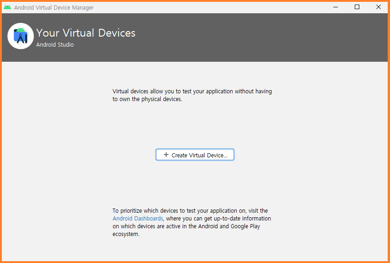Click the green Android icon in title bar

7,7
